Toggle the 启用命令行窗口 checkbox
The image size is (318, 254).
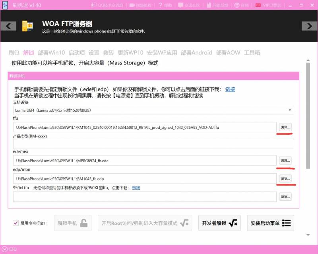(x=16, y=223)
